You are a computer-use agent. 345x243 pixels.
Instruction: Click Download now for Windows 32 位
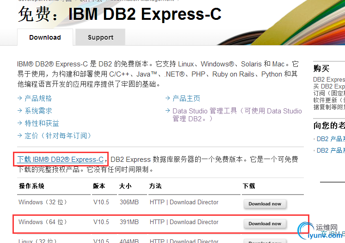265,204
